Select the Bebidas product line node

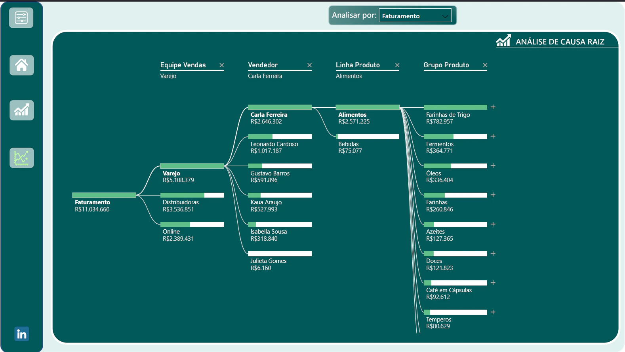pos(368,144)
